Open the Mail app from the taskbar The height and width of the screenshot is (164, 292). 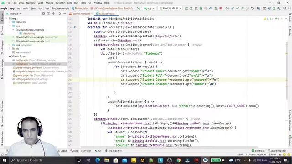click(x=125, y=160)
